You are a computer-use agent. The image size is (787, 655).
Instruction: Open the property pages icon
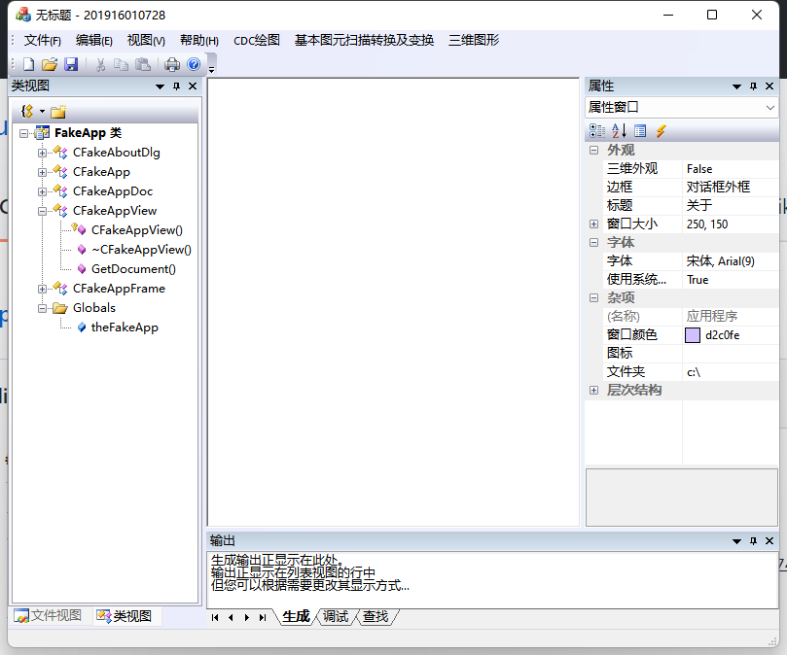(639, 130)
